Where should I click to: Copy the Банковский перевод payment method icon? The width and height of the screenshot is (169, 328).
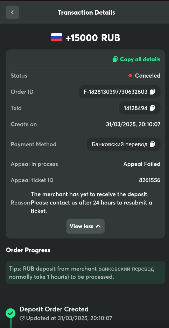152,144
